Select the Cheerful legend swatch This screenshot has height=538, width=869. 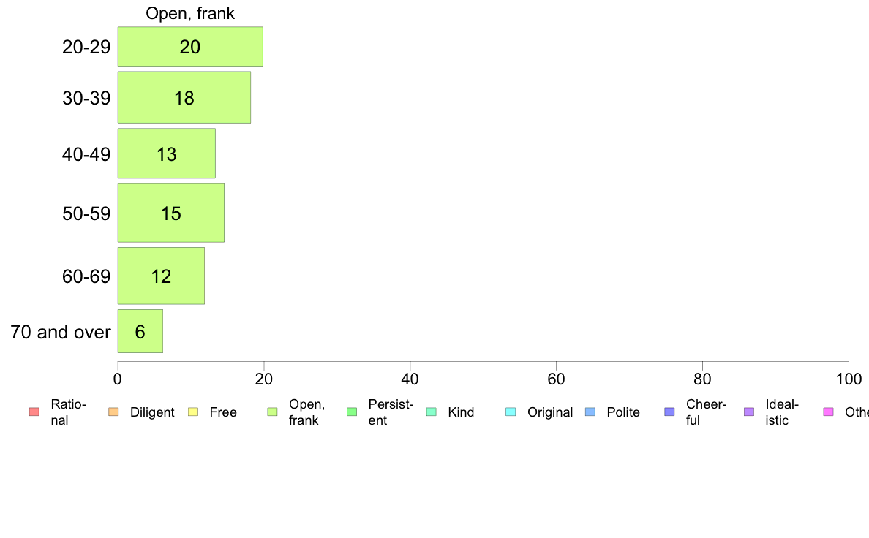[669, 412]
